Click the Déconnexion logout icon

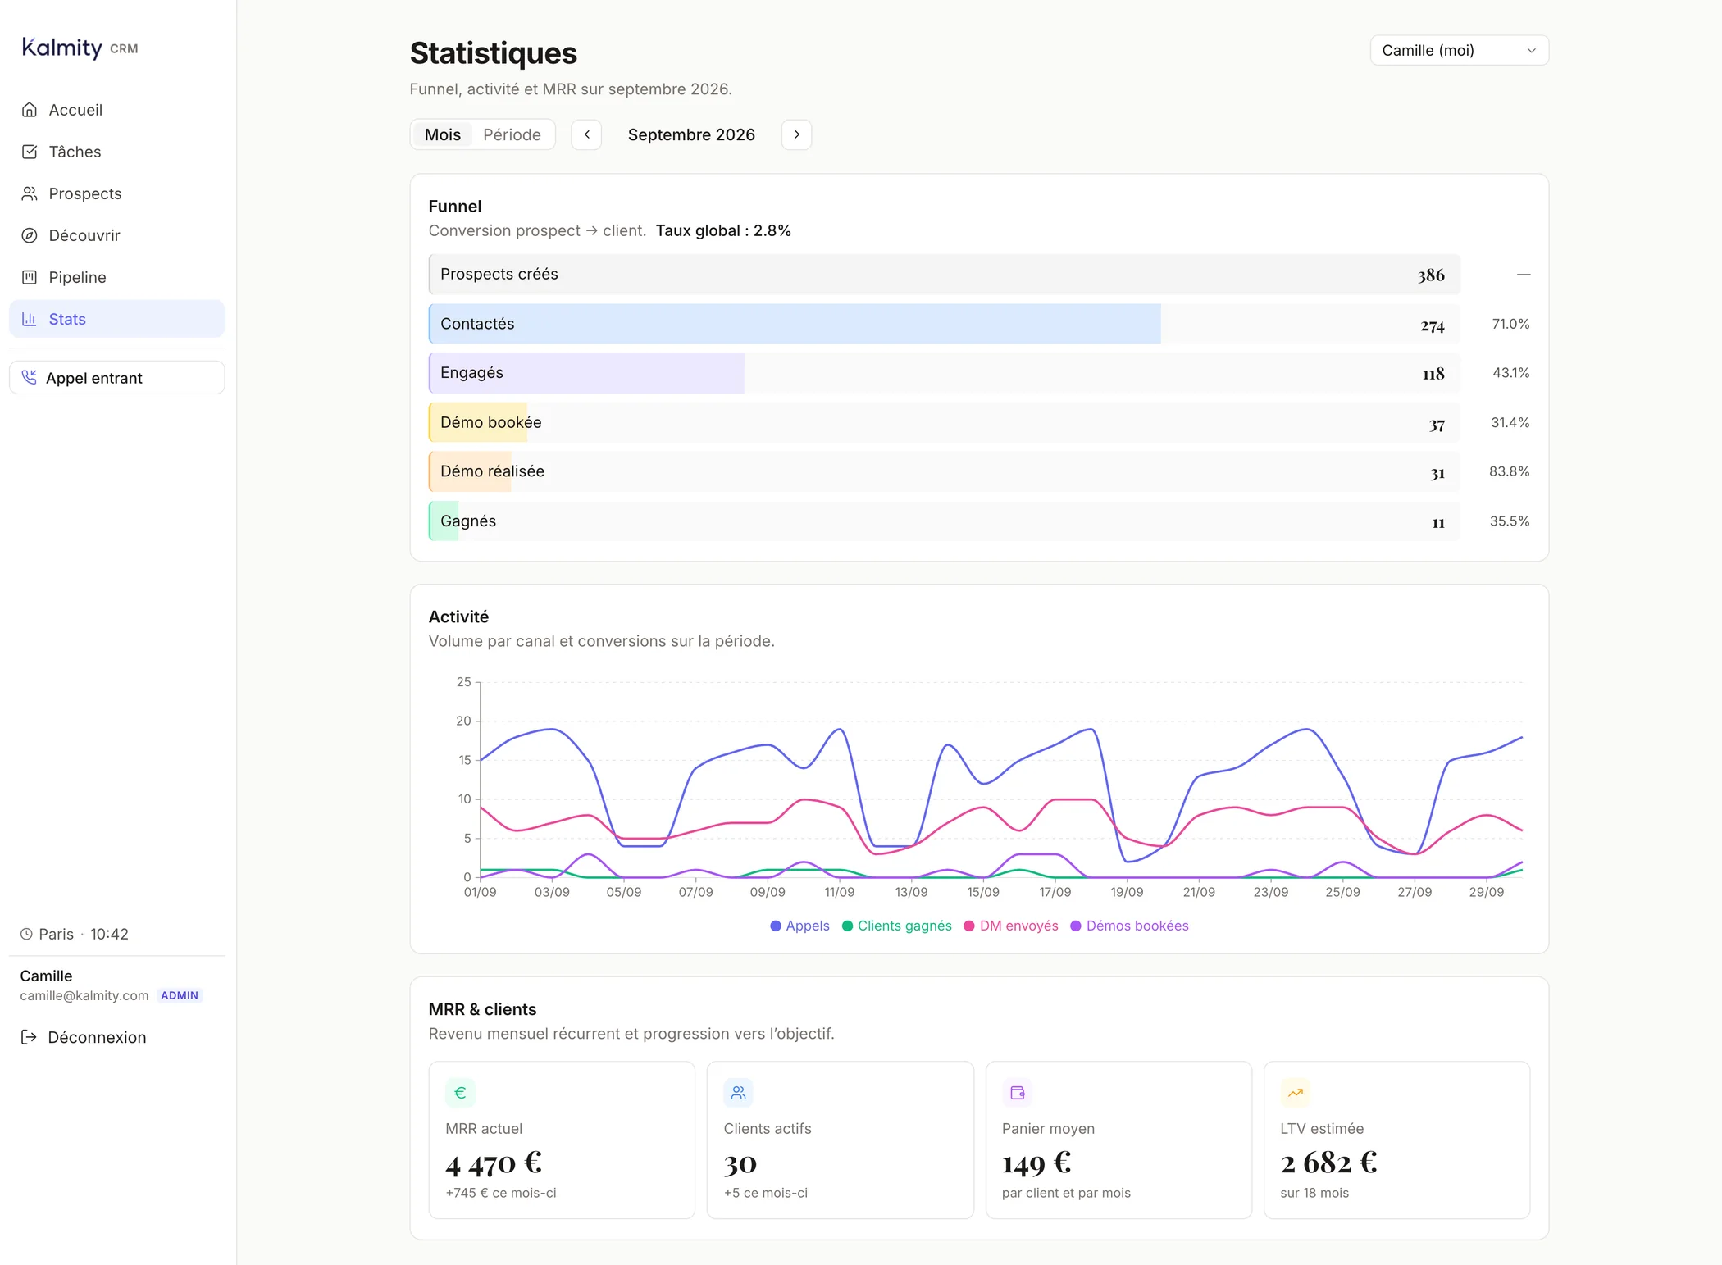pos(29,1037)
